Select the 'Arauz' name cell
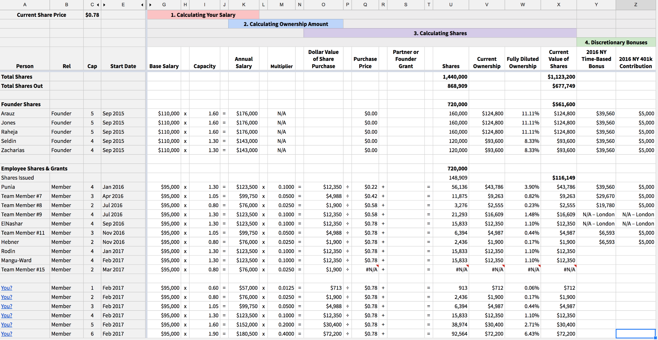 click(25, 113)
